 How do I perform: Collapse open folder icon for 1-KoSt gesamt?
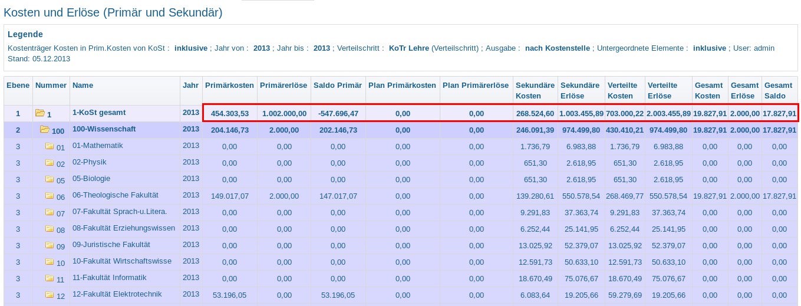[40, 113]
